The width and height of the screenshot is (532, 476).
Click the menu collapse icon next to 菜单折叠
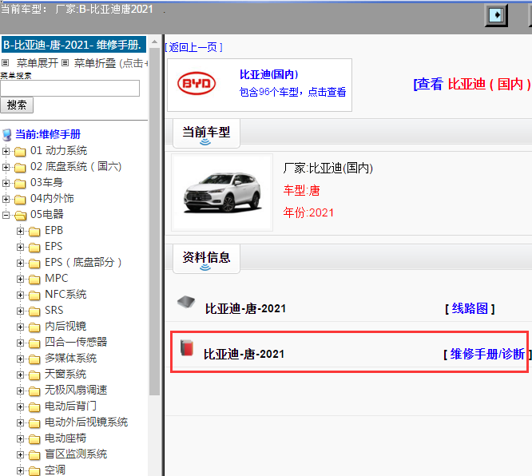click(66, 63)
